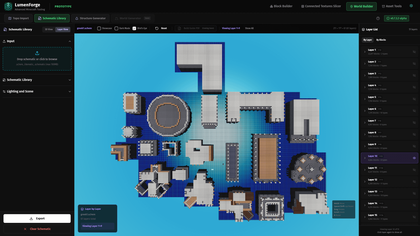Image resolution: width=420 pixels, height=236 pixels.
Task: Click the LumenForge logo icon
Action: 8,6
